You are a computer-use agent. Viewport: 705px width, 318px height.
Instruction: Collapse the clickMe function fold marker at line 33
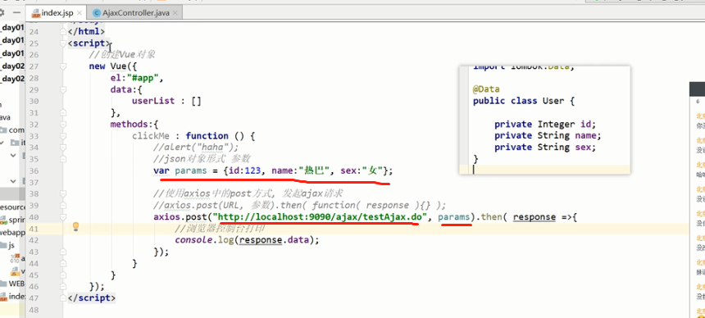point(62,136)
